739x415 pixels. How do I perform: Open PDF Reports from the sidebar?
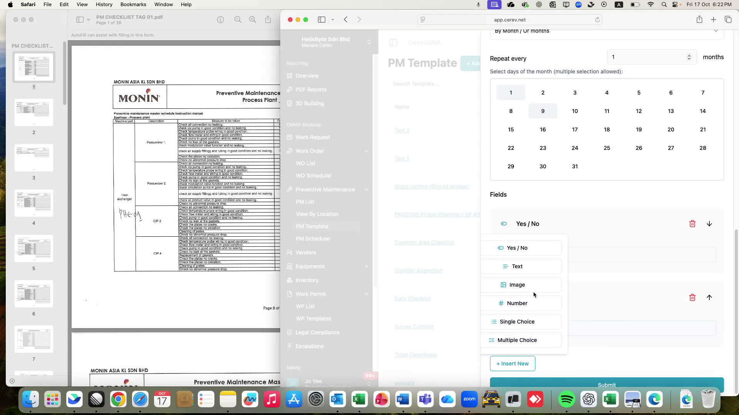[311, 90]
